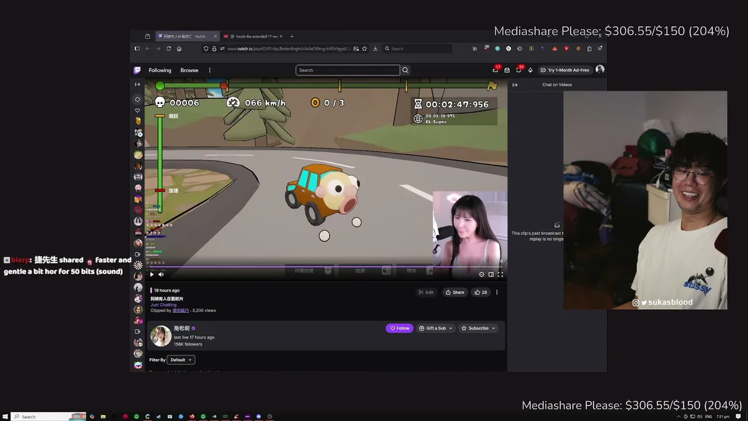Open the taskbar clock showing 7:21 pm
The width and height of the screenshot is (748, 421).
coord(722,416)
